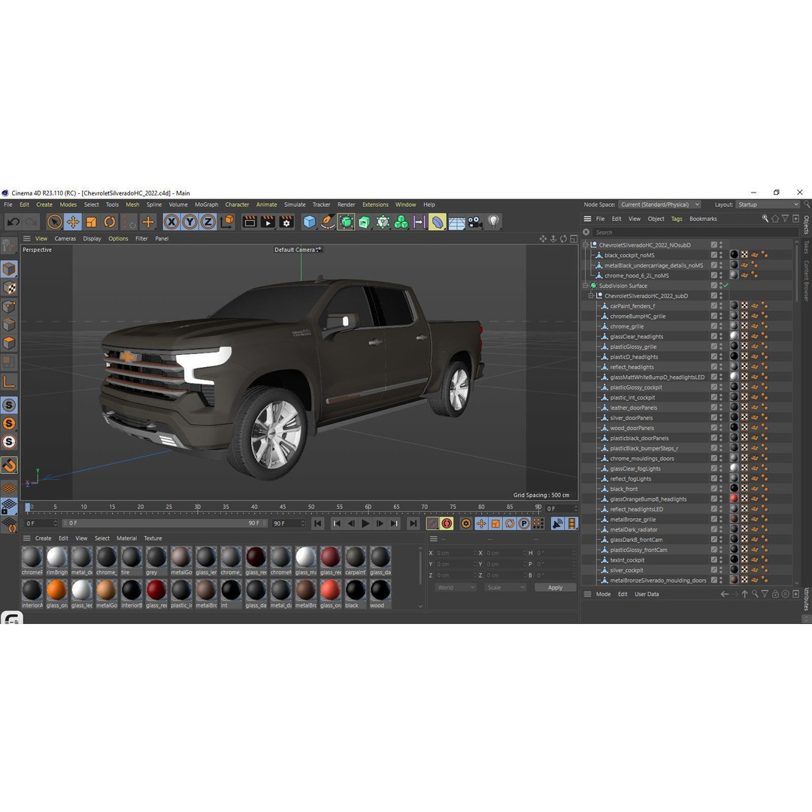Toggle the Y axis lock
Image resolution: width=812 pixels, height=812 pixels.
[x=189, y=222]
